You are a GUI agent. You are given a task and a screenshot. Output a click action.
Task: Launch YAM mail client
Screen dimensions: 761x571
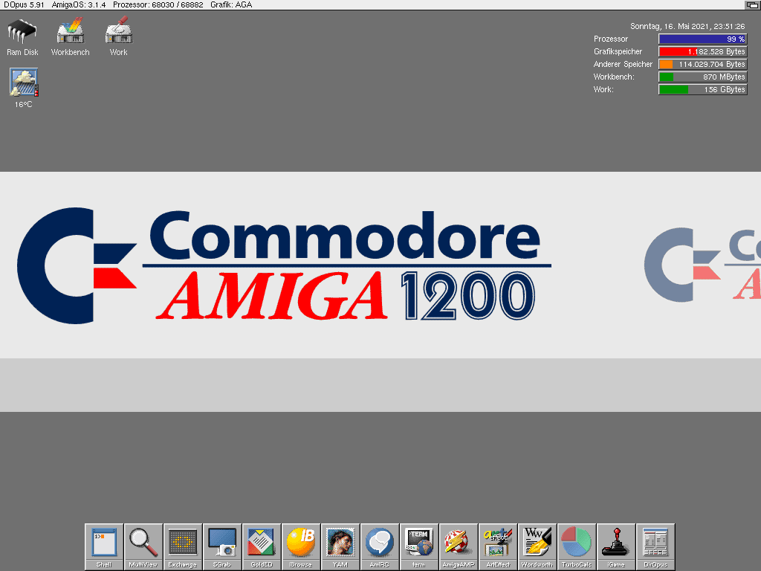point(340,546)
